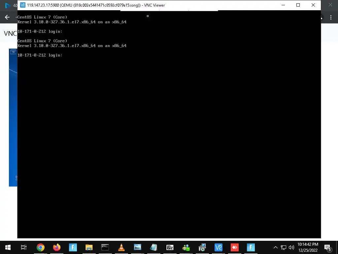Open the Command Prompt taskbar icon
Image resolution: width=338 pixels, height=254 pixels.
coord(105,247)
